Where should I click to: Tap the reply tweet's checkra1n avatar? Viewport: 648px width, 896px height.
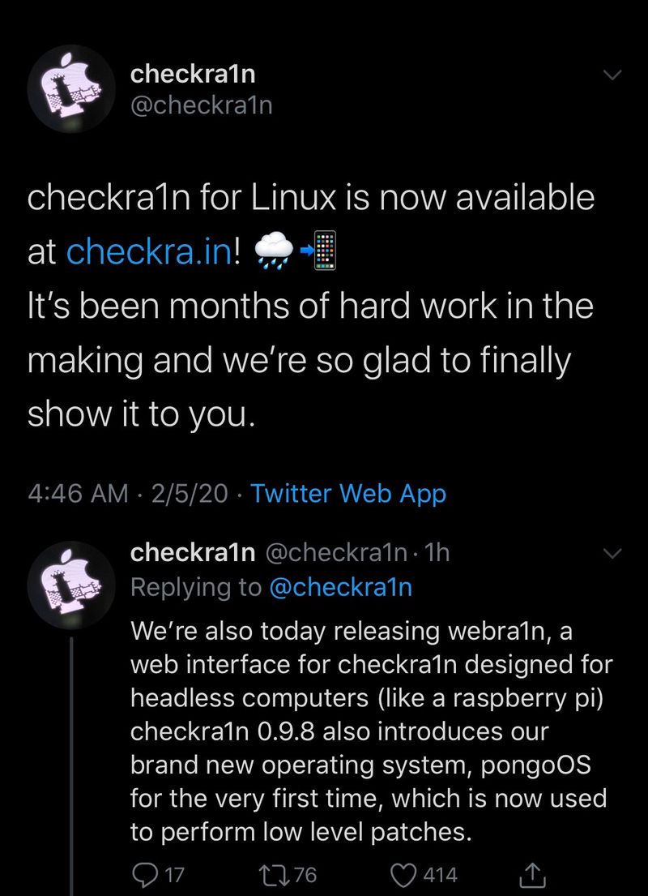pos(70,585)
